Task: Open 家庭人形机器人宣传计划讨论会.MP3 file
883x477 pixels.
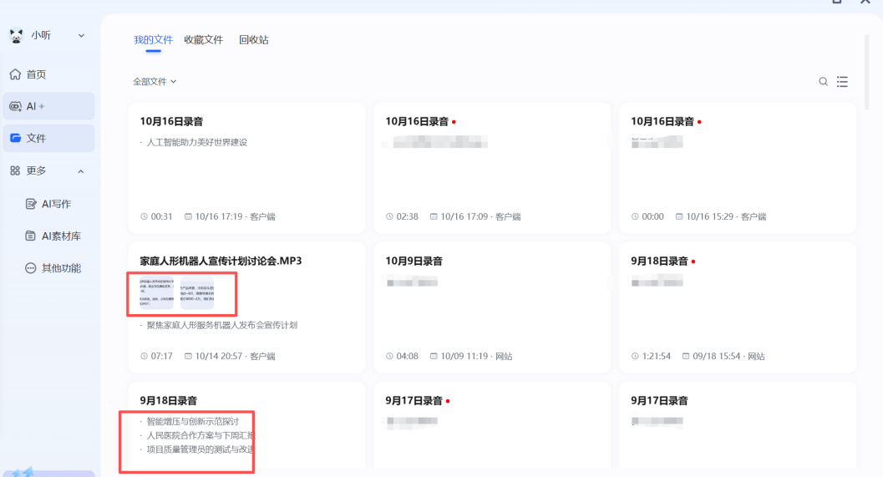Action: coord(221,261)
